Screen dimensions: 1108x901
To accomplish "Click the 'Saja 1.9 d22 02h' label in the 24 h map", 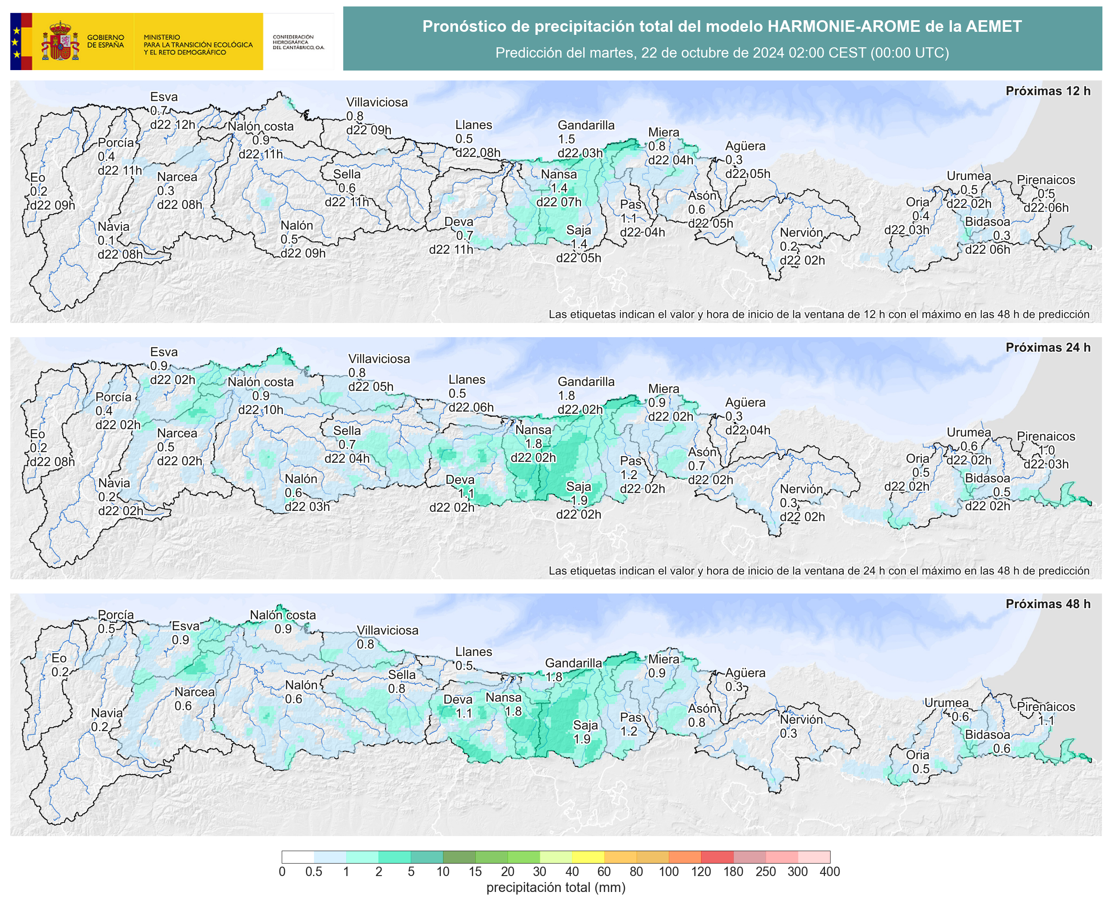I will click(578, 500).
